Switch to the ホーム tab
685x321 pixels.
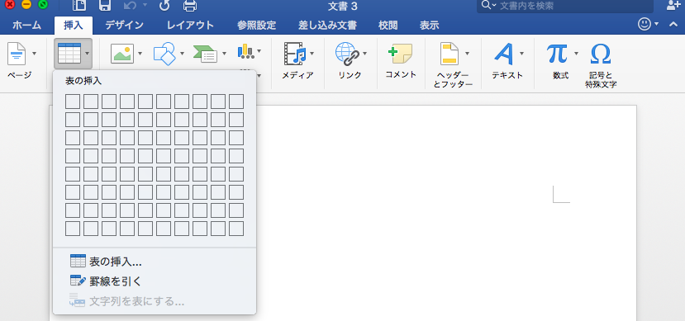pos(26,26)
